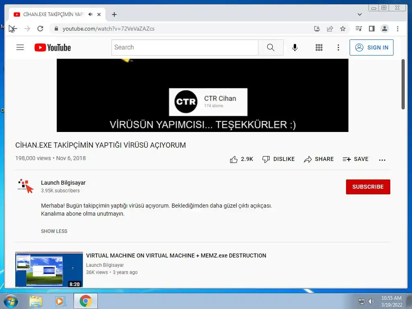This screenshot has width=412, height=309.
Task: Subscribe to Launch Bilgisayar
Action: click(368, 187)
